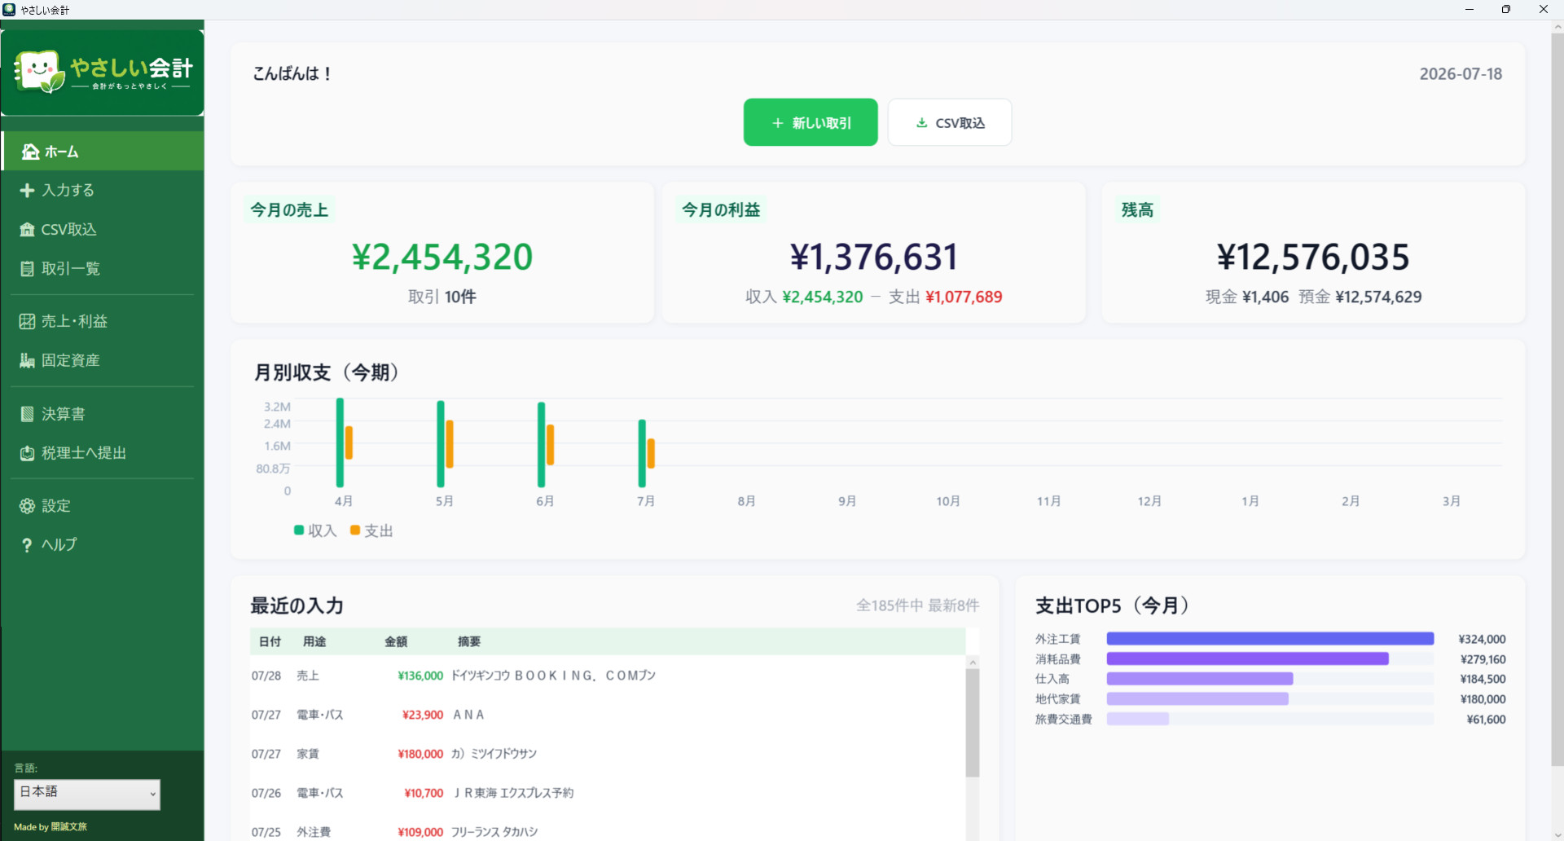
Task: Click the document icon beside 決算書
Action: click(x=27, y=415)
